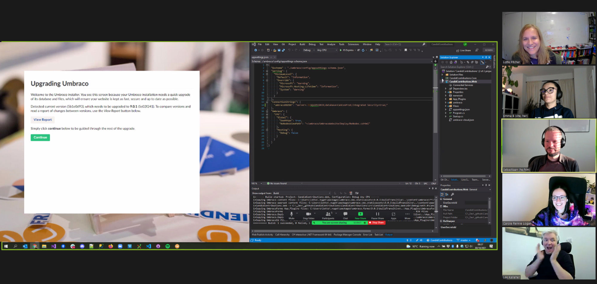
Task: Open the Schema path dropdown
Action: tap(431, 61)
